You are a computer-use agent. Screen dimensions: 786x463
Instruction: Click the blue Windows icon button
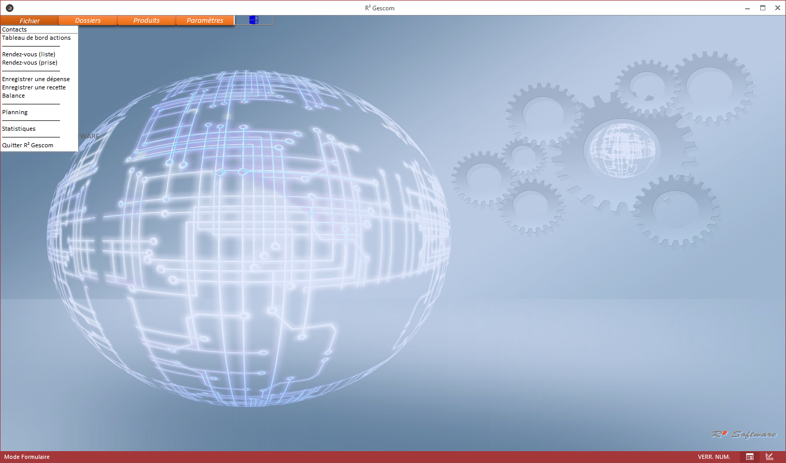(x=253, y=20)
